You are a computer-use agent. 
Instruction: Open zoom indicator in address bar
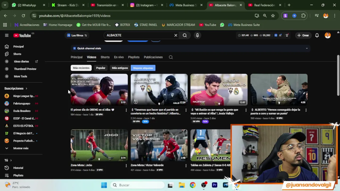pyautogui.click(x=265, y=16)
